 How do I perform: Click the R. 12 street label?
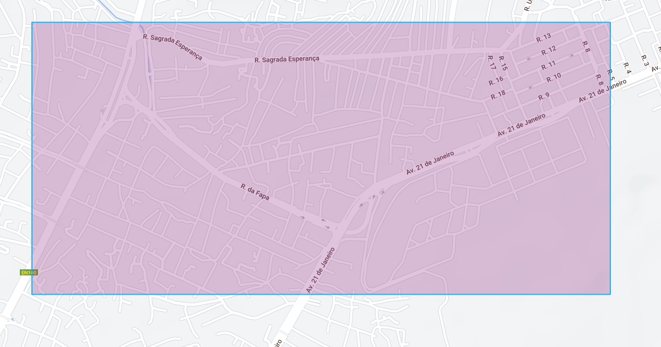click(549, 51)
